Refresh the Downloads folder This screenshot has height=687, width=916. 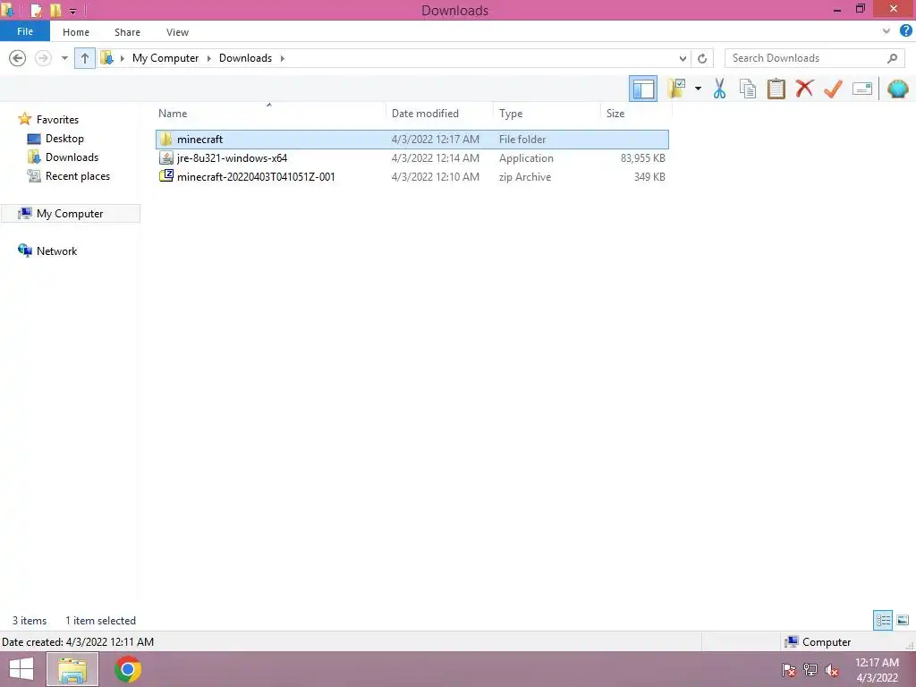tap(702, 58)
